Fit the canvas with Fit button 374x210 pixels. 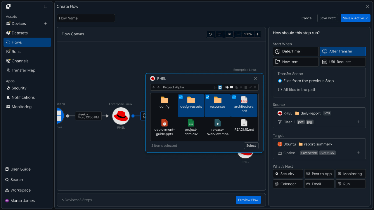(229, 34)
